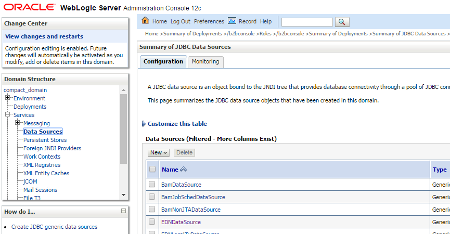Check the EDNDataSource row checkbox

[152, 222]
